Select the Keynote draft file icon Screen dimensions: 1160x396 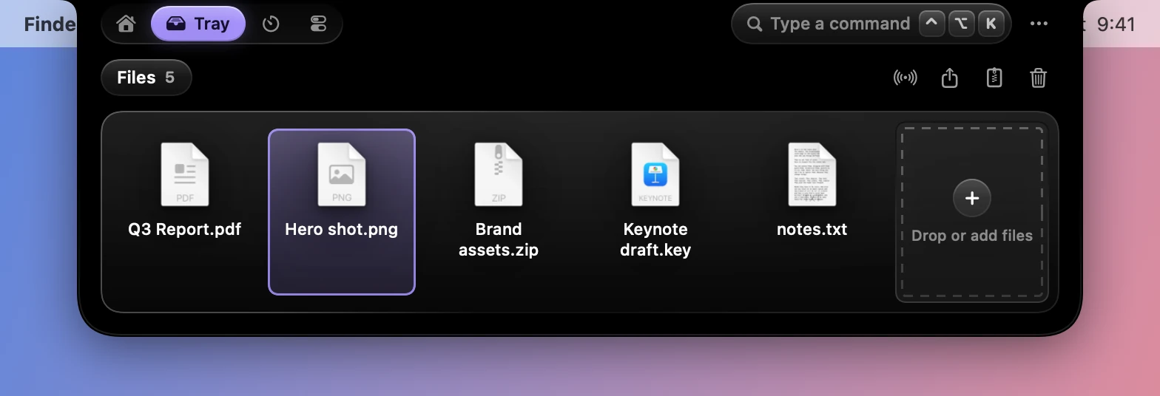coord(655,175)
